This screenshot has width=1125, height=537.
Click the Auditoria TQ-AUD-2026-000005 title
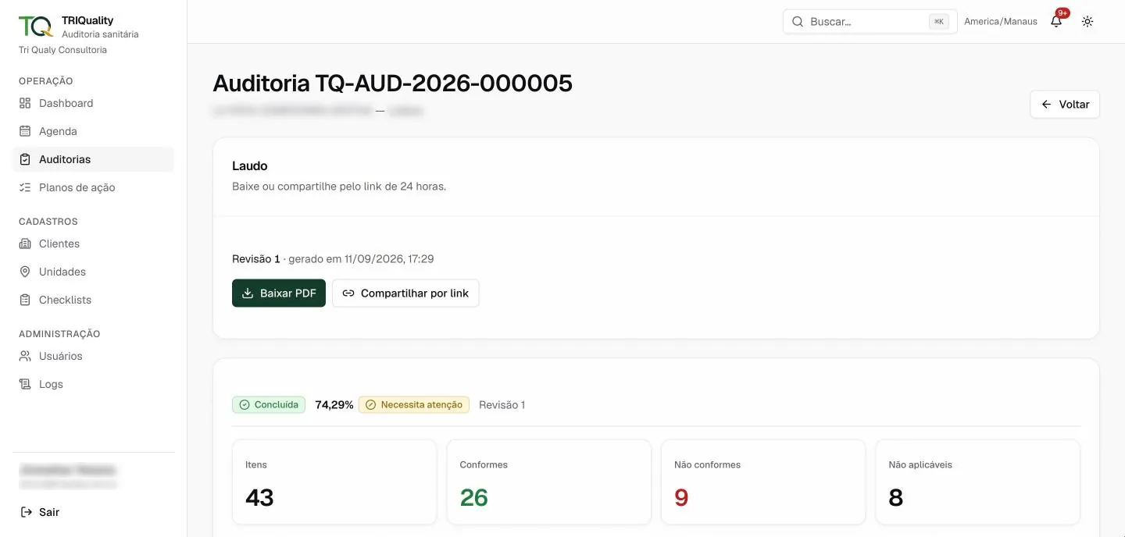pos(393,84)
